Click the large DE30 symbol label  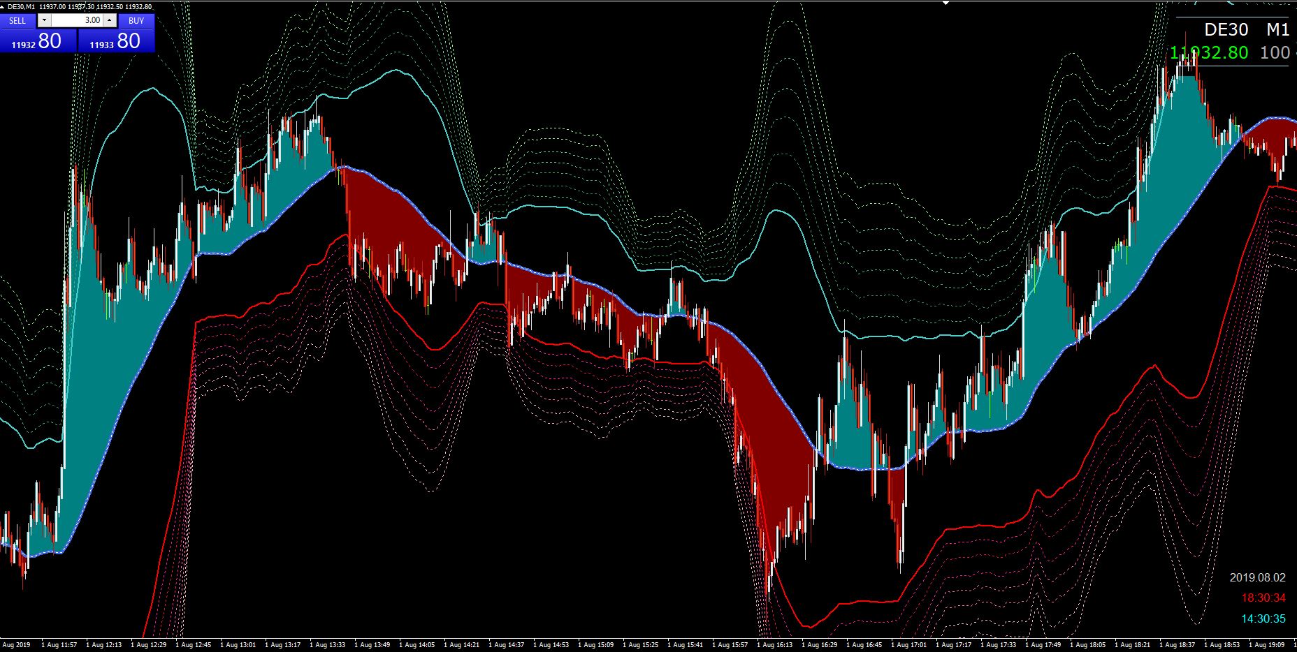(1226, 29)
